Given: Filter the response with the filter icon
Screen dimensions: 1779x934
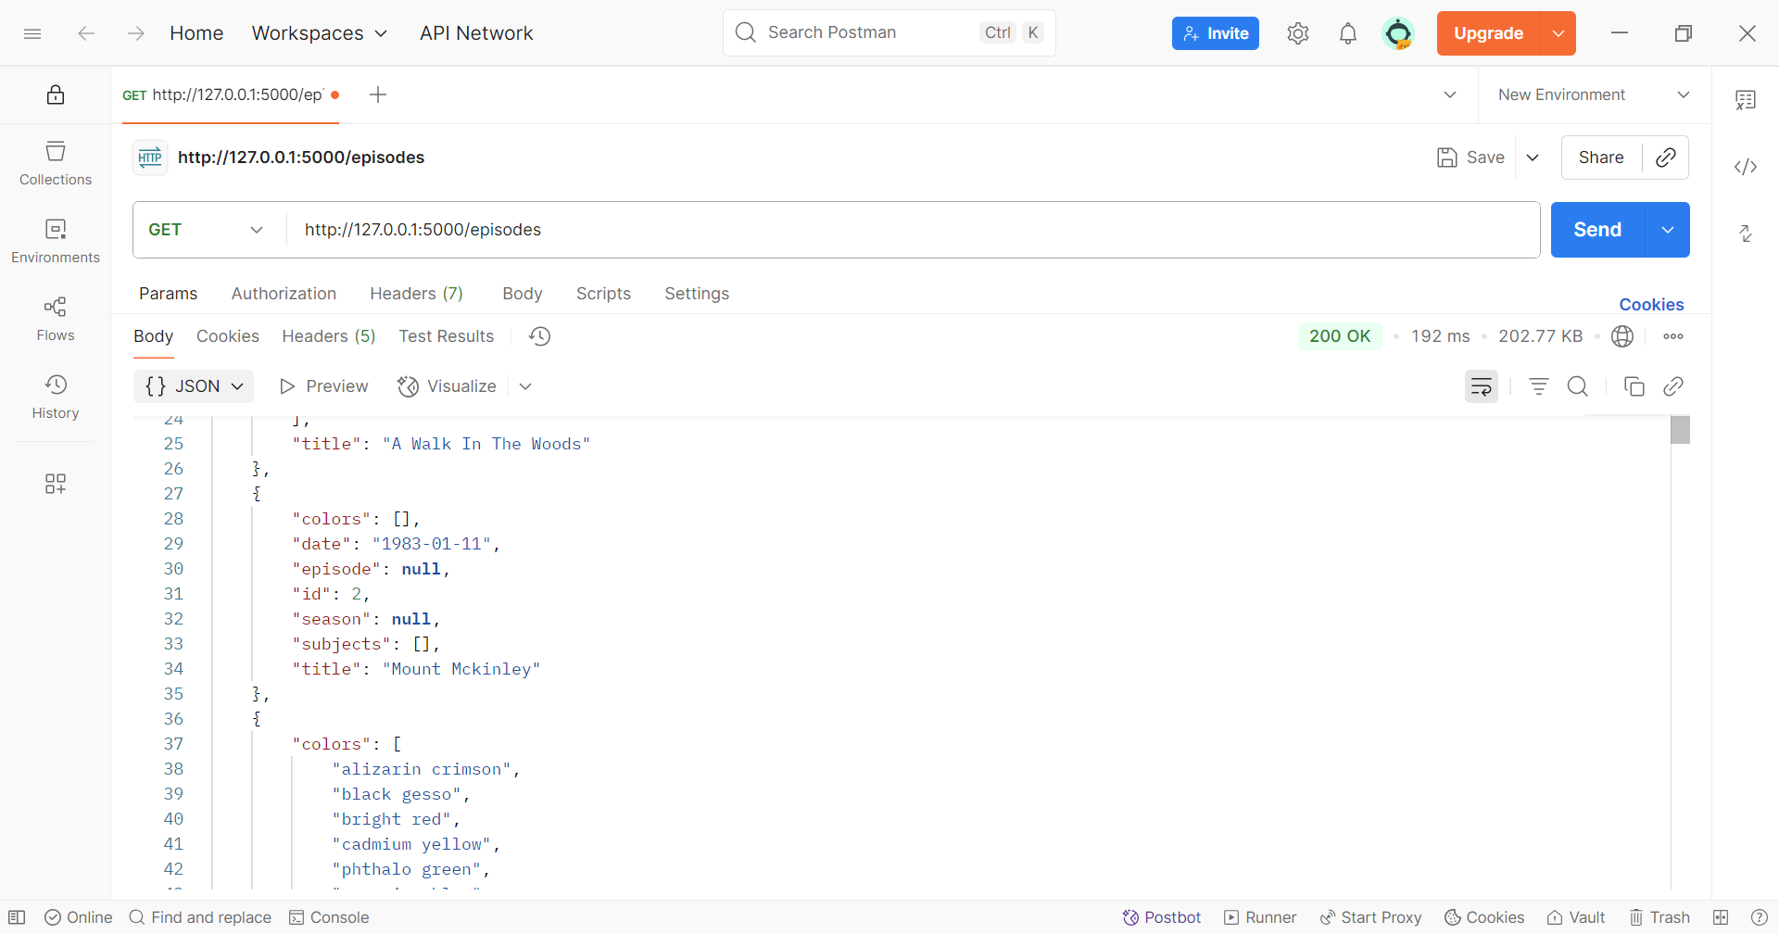Looking at the screenshot, I should coord(1539,386).
